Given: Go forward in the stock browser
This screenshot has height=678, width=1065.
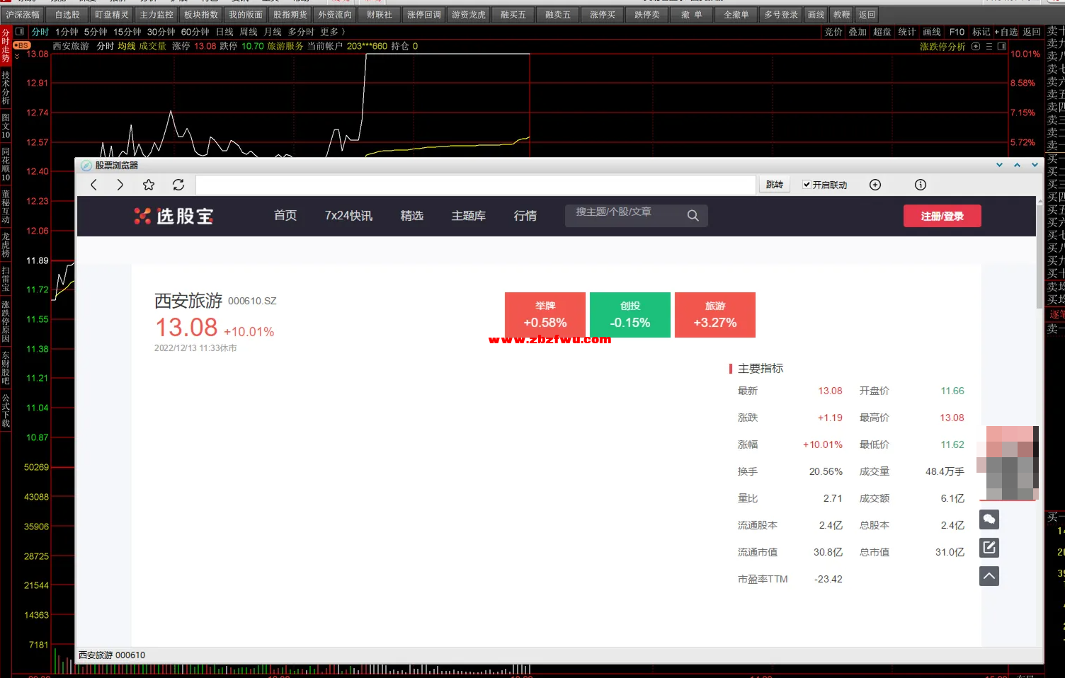Looking at the screenshot, I should coord(120,185).
